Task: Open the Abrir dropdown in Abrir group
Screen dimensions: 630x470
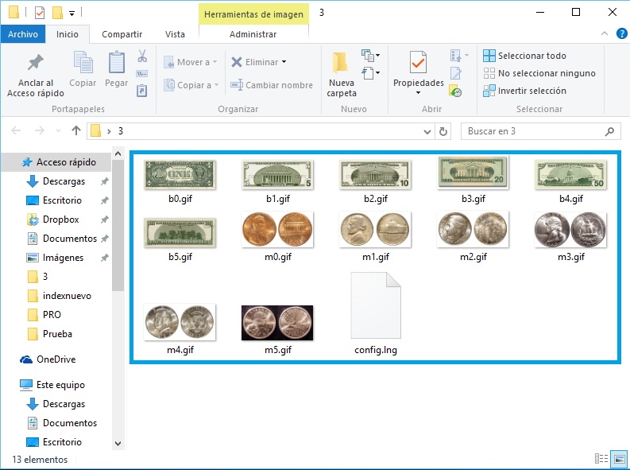Action: click(x=460, y=55)
